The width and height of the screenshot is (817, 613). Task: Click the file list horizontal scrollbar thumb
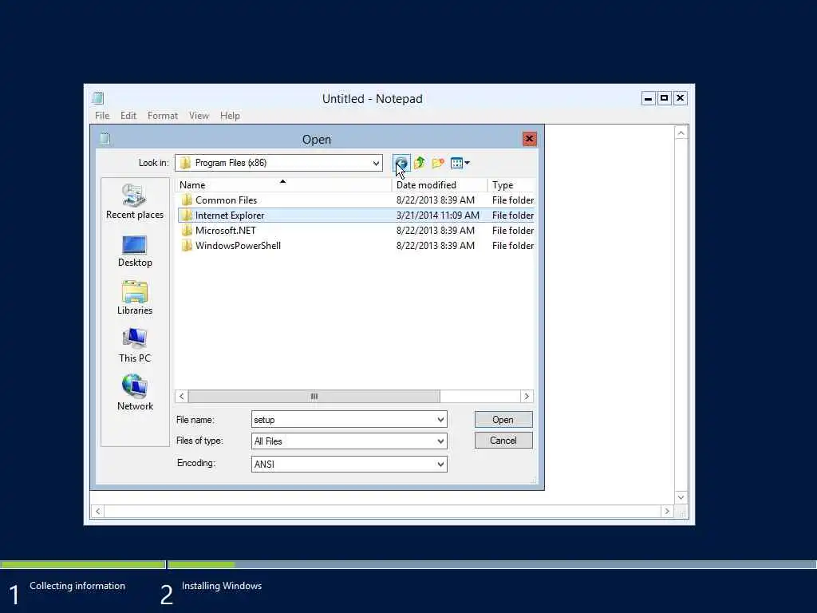coord(314,397)
